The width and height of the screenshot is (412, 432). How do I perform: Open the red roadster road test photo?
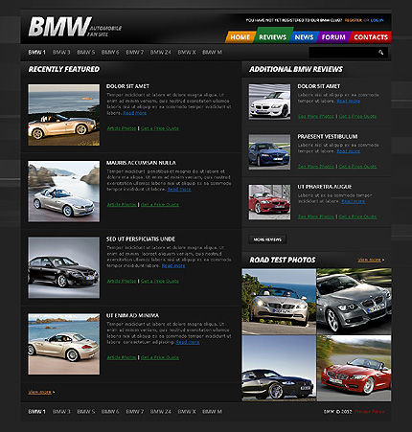coord(355,368)
